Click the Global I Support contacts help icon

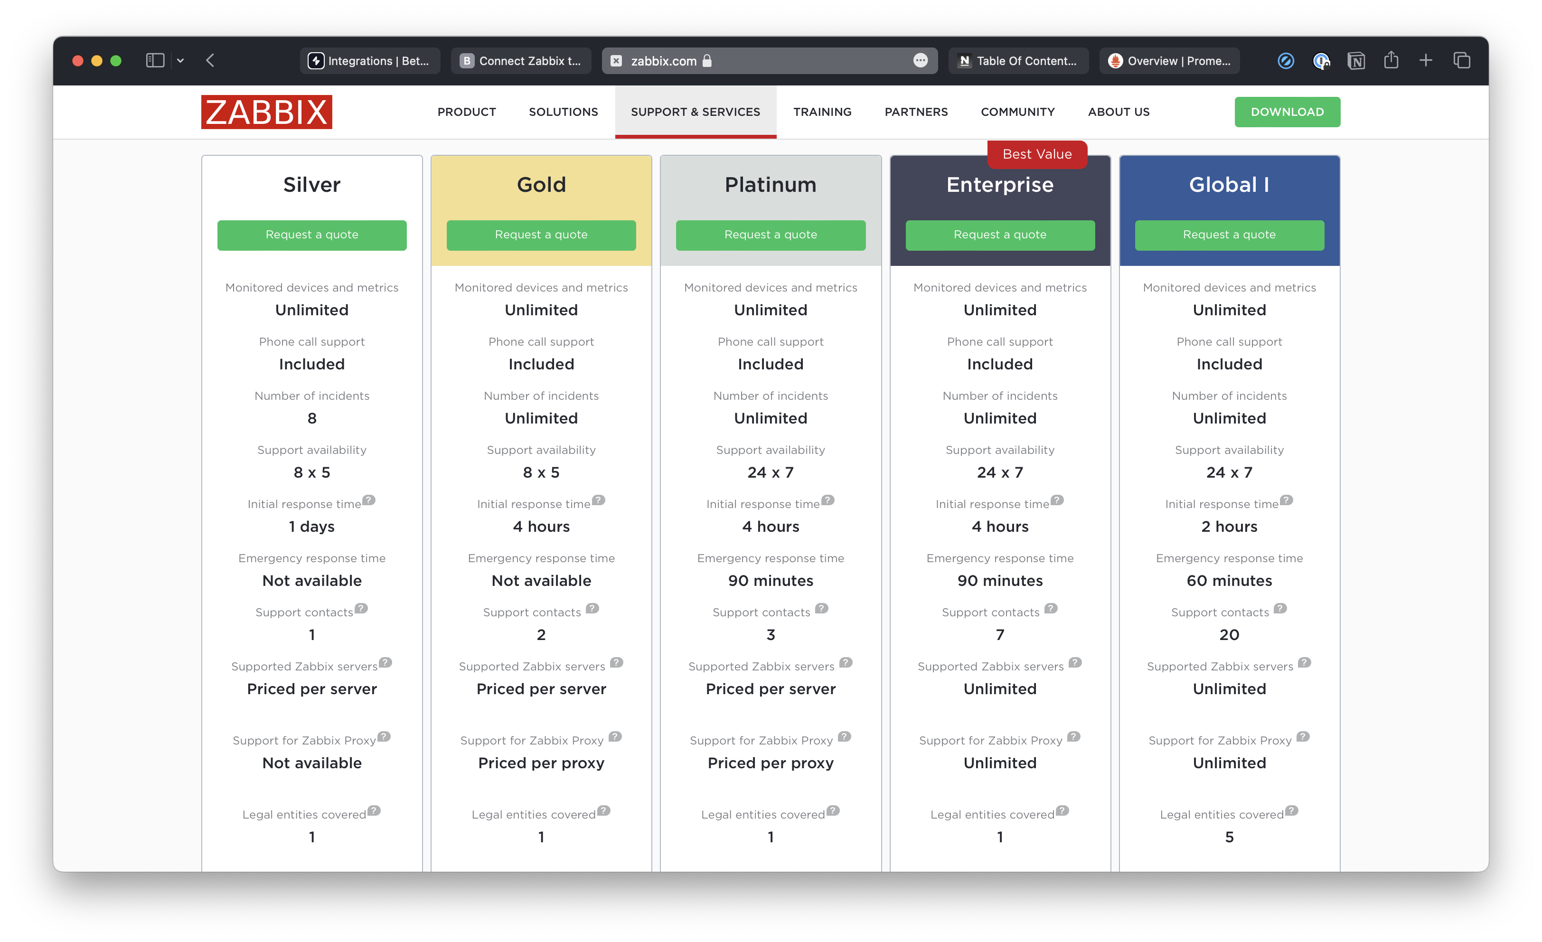1280,608
